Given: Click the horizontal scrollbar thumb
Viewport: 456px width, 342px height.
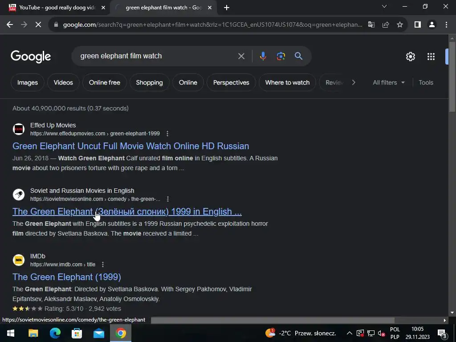Looking at the screenshot, I should tap(273, 320).
